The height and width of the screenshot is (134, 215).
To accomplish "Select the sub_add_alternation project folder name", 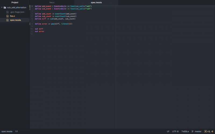I will [17, 8].
